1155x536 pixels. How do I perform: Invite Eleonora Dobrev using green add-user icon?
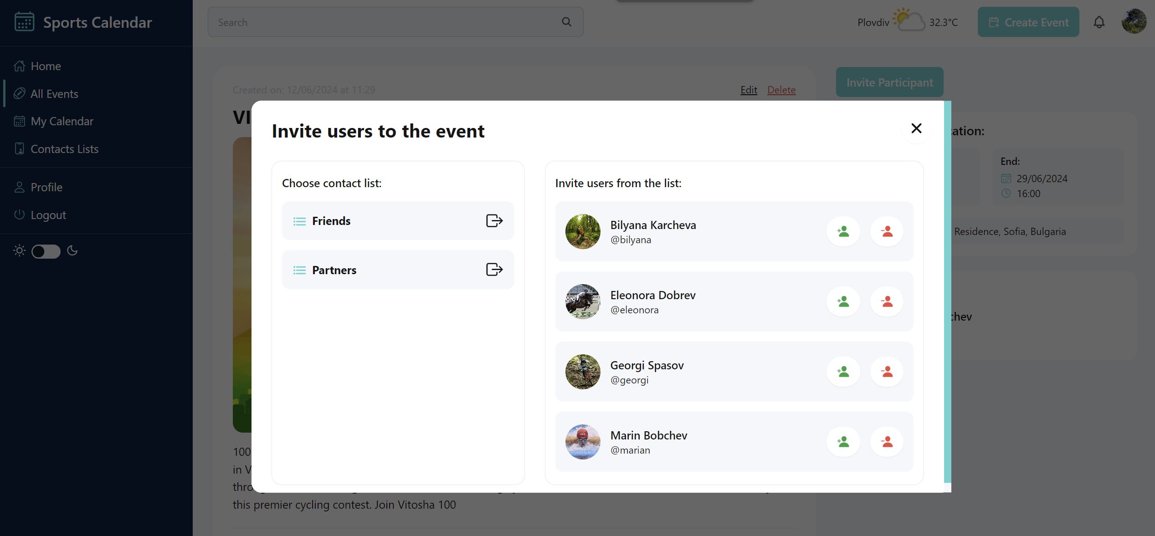tap(843, 301)
